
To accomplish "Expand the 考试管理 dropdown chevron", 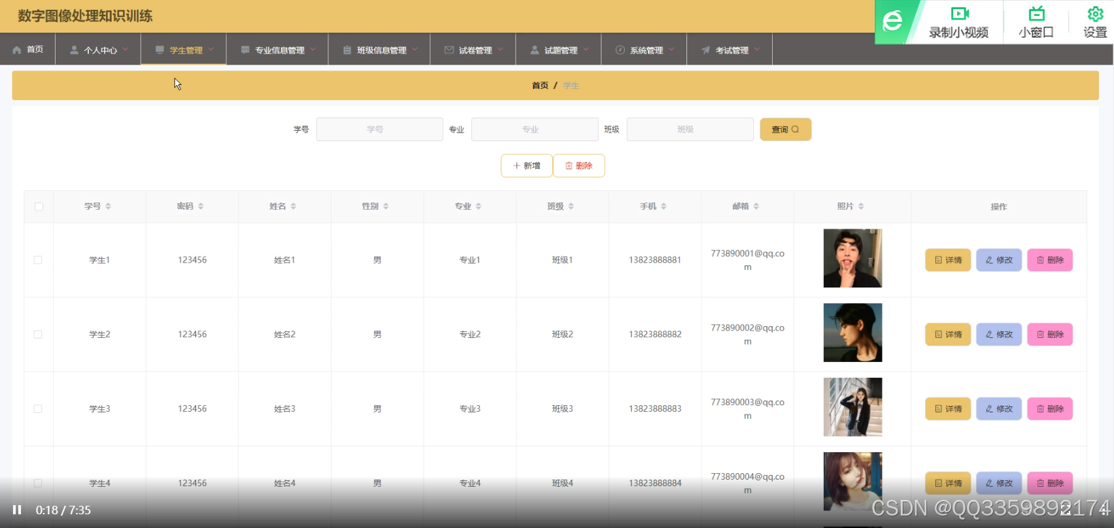I will pyautogui.click(x=757, y=49).
